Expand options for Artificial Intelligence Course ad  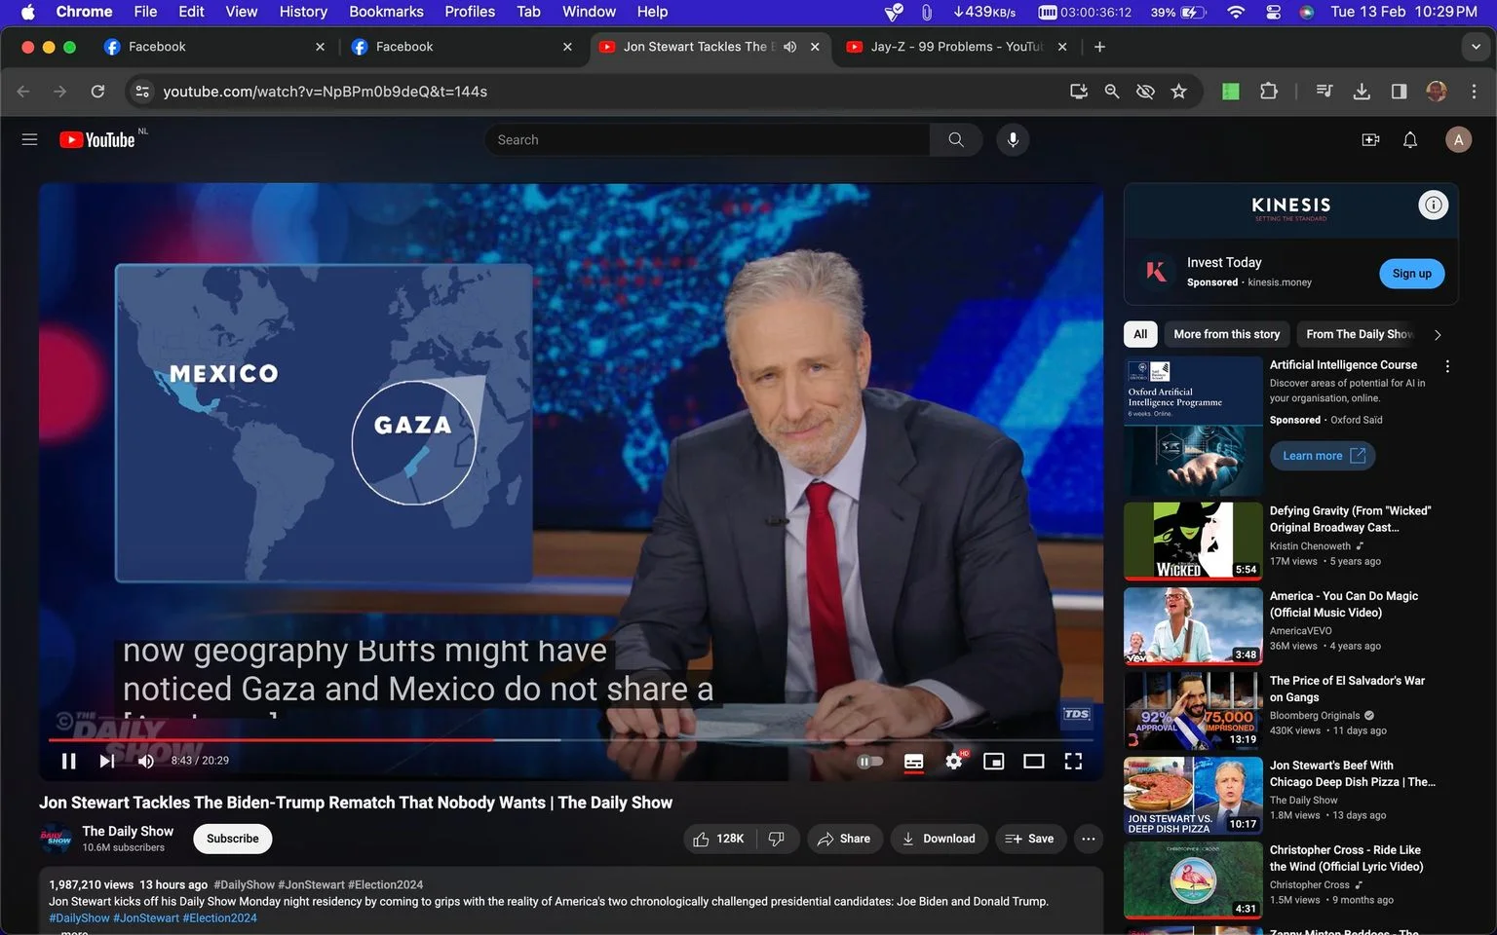click(1447, 366)
